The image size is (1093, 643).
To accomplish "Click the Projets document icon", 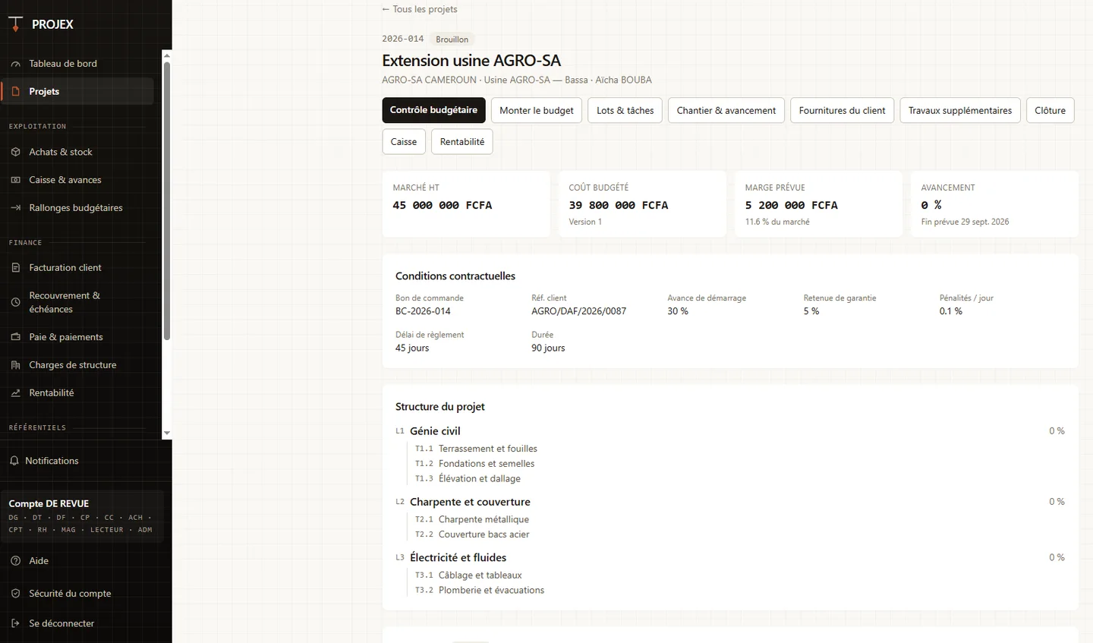I will (15, 92).
